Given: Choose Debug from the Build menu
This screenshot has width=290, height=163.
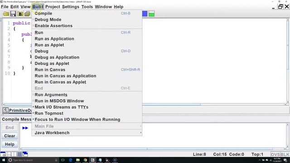Looking at the screenshot, I should 87,51.
